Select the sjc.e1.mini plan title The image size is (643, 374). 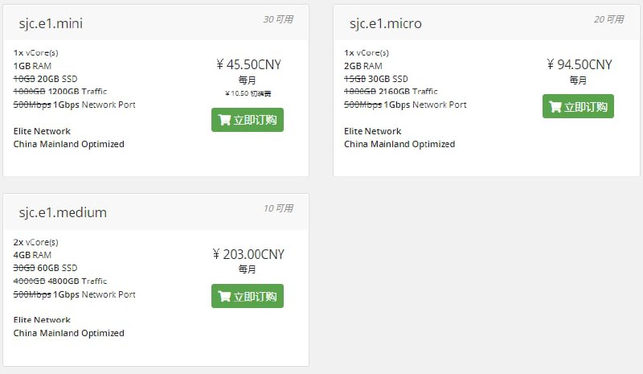click(51, 23)
